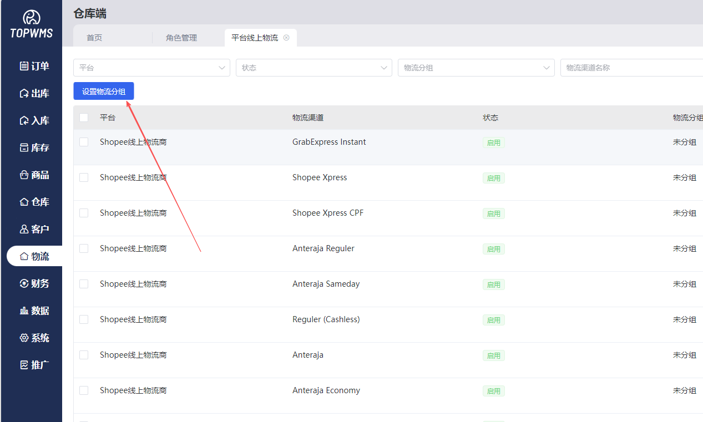Click the 出库 outbound sidebar icon
This screenshot has width=703, height=422.
click(x=24, y=93)
